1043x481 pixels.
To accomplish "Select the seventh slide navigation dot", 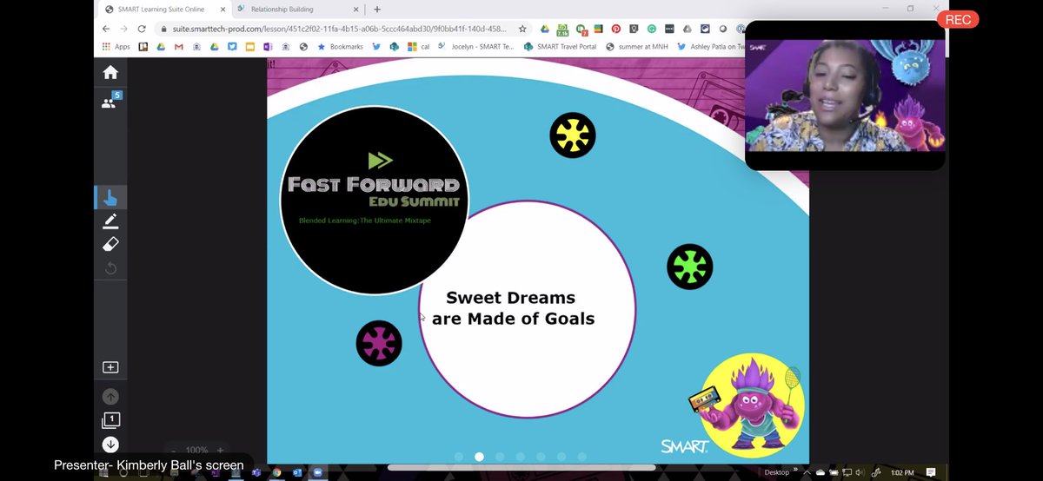I will tap(582, 457).
